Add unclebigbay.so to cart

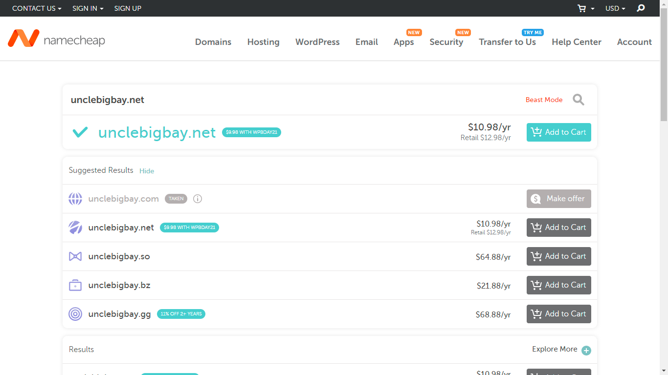pos(559,256)
